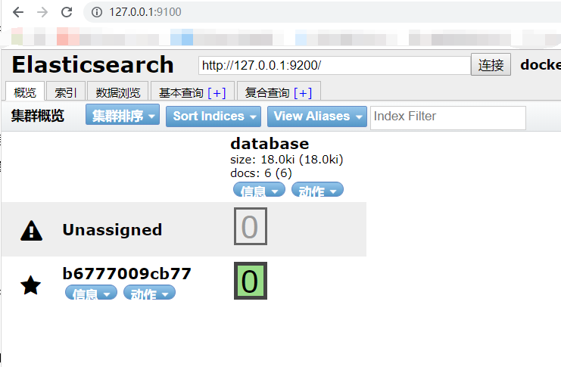Click the Index Filter input field

(x=448, y=118)
